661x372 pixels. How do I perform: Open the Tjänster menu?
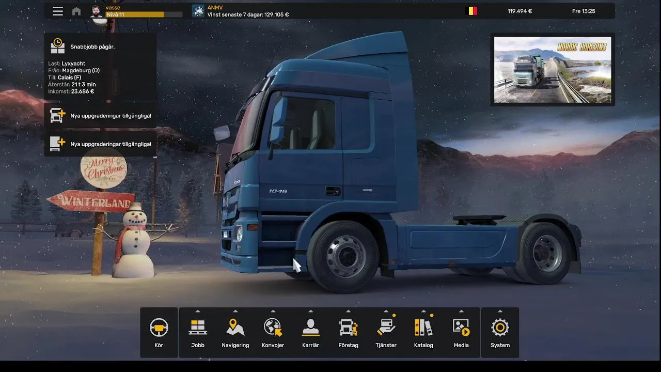[x=386, y=333]
